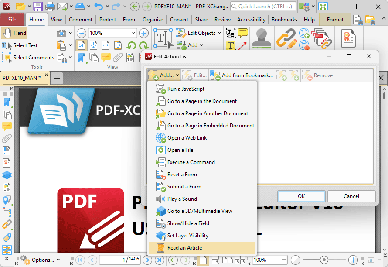Click the Save icon in quick access toolbar
The image size is (388, 267).
[x=38, y=7]
